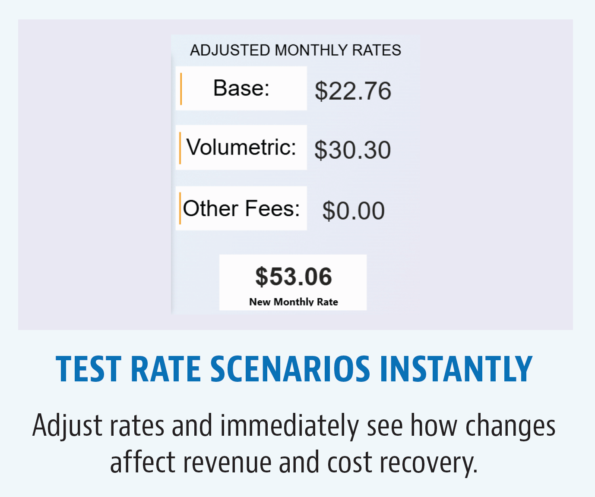
Task: Click the orange bar beside Base
Action: click(x=181, y=89)
